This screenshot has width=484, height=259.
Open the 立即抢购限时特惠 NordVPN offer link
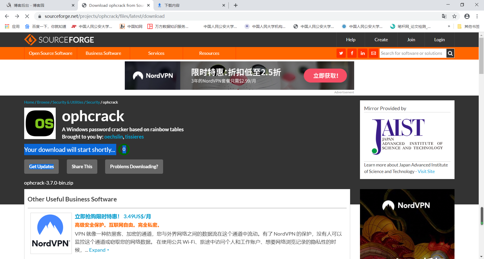tap(113, 217)
